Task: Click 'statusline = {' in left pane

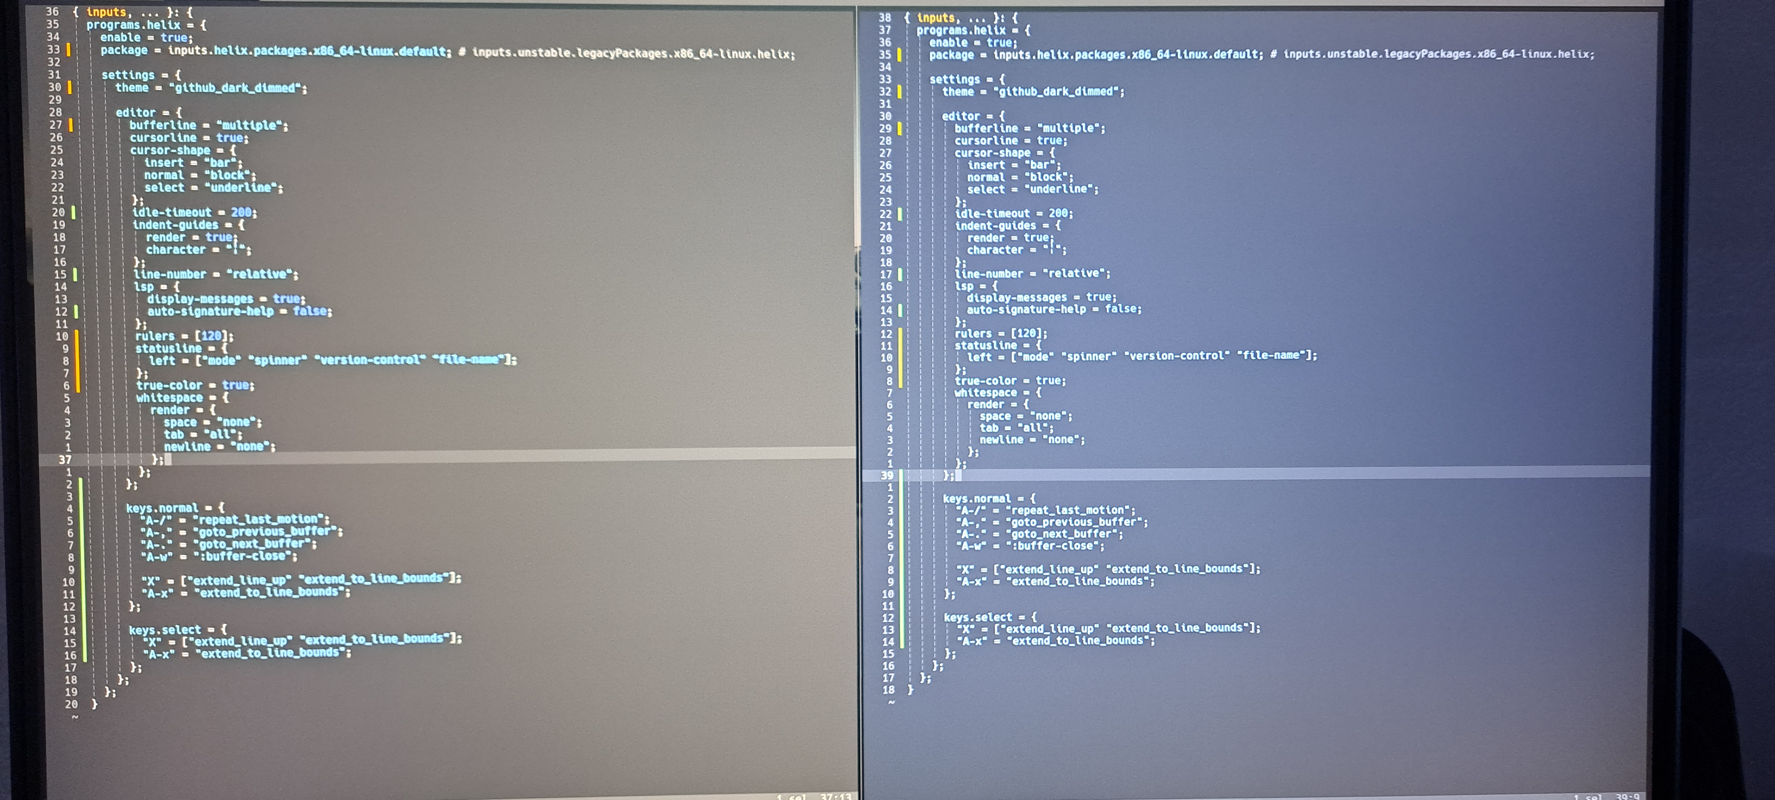Action: 181,349
